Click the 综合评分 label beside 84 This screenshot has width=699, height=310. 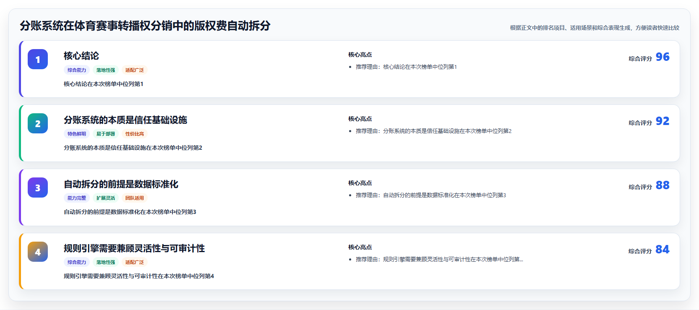[640, 251]
